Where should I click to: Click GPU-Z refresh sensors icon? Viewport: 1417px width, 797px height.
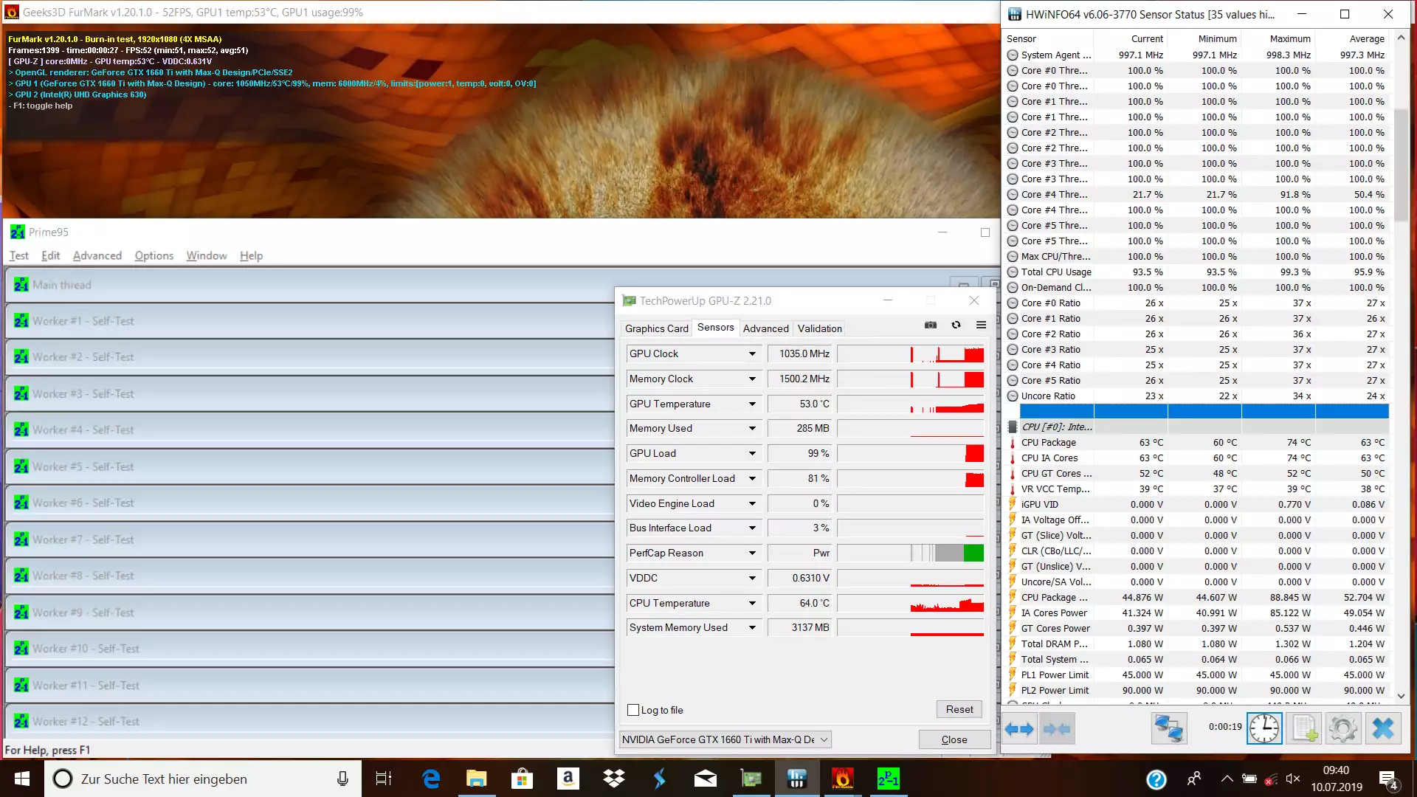click(956, 325)
